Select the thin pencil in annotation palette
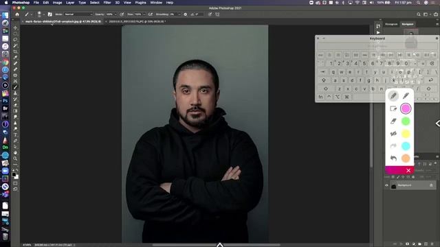This screenshot has width=440, height=247. [x=406, y=96]
